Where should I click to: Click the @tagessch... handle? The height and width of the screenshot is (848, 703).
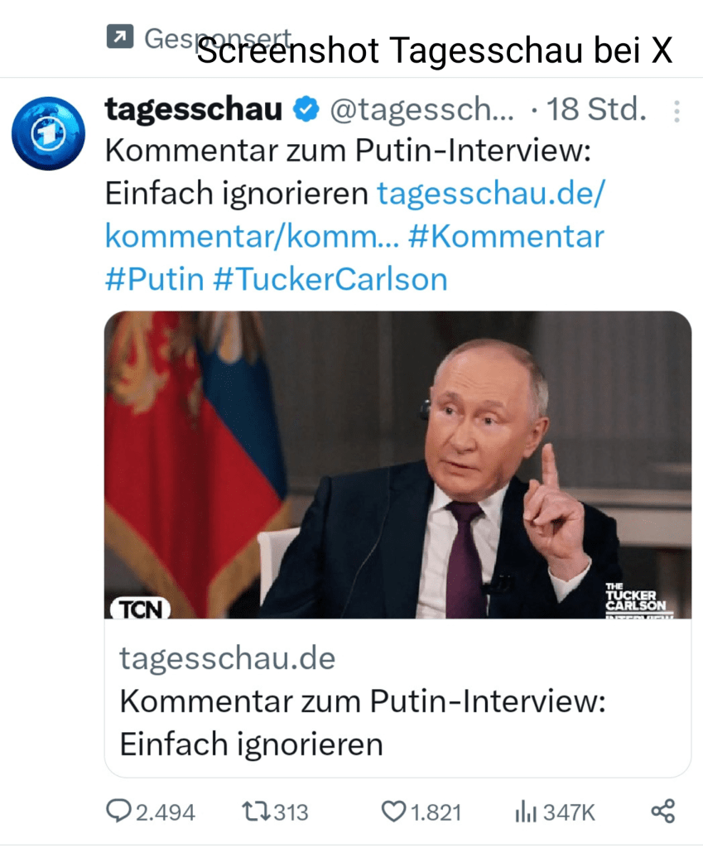coord(421,110)
